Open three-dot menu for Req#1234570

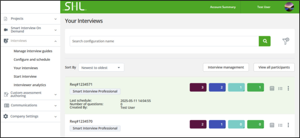click(x=288, y=125)
